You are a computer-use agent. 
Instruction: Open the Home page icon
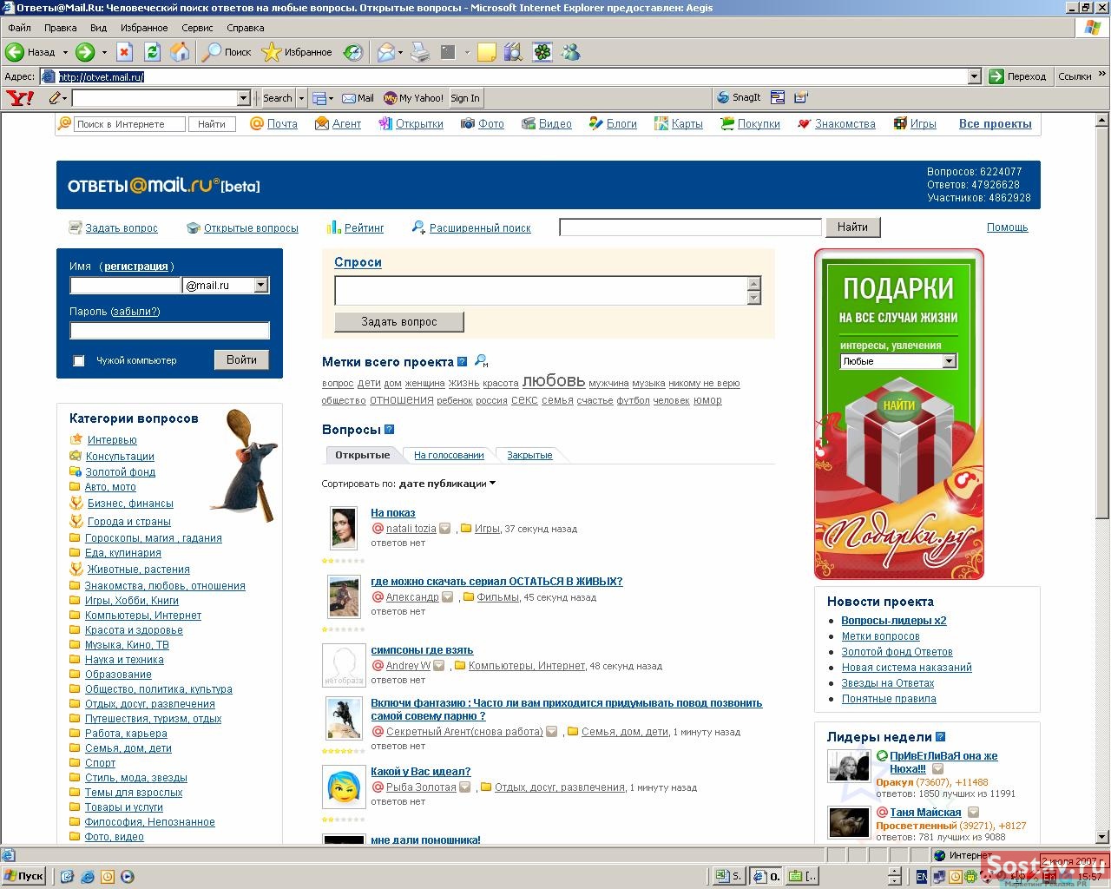tap(180, 52)
